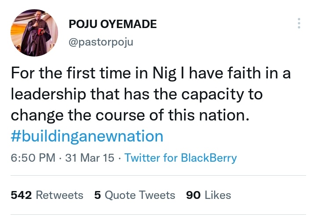View who gave the 90 Likes
This screenshot has height=216, width=314.
click(208, 195)
